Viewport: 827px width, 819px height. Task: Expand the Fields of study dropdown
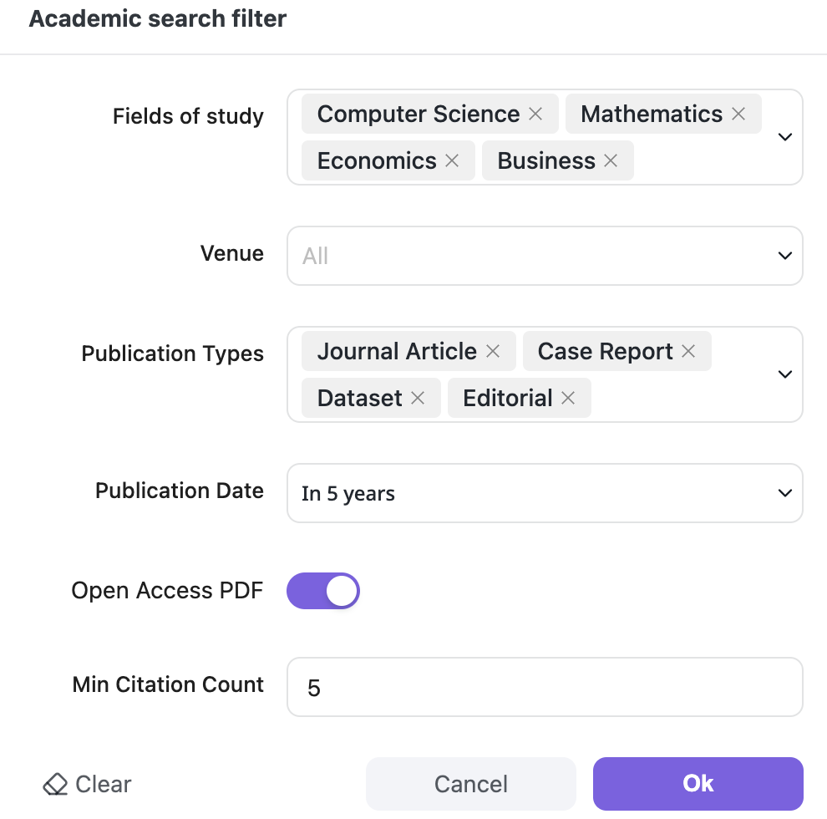(784, 136)
